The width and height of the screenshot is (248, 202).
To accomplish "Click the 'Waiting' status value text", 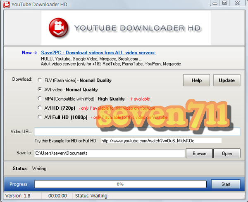I will coord(39,168).
